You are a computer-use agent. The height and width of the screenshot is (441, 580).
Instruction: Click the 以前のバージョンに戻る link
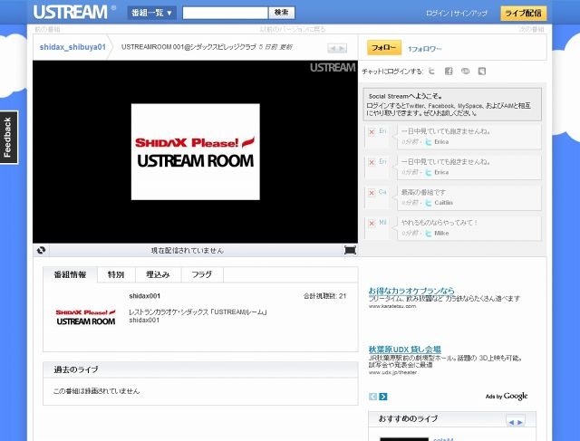pos(292,29)
